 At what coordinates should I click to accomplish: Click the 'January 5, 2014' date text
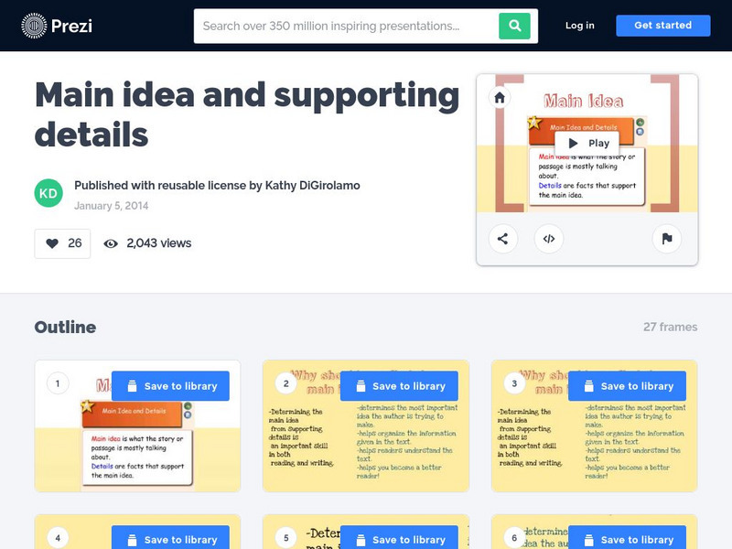point(111,206)
